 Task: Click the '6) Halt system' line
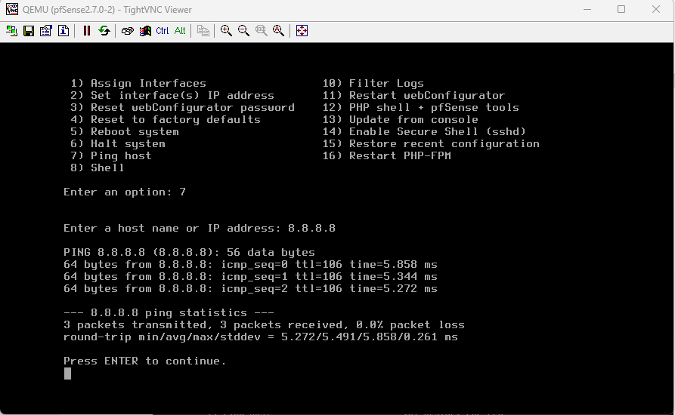click(117, 143)
